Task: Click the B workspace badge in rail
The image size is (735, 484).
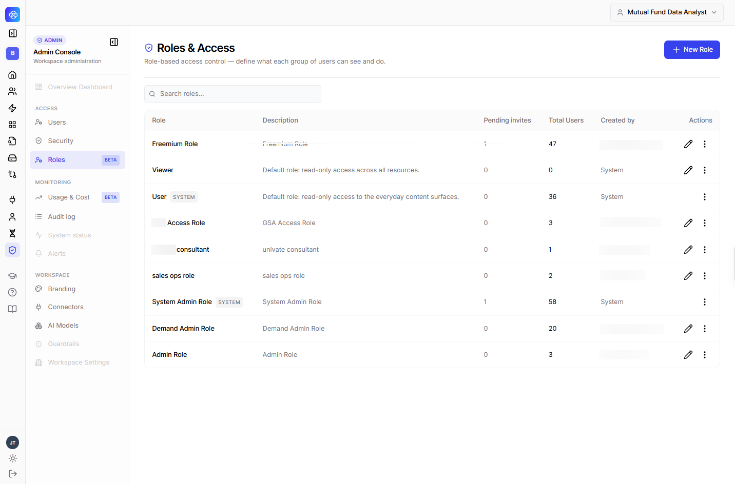Action: (x=13, y=53)
